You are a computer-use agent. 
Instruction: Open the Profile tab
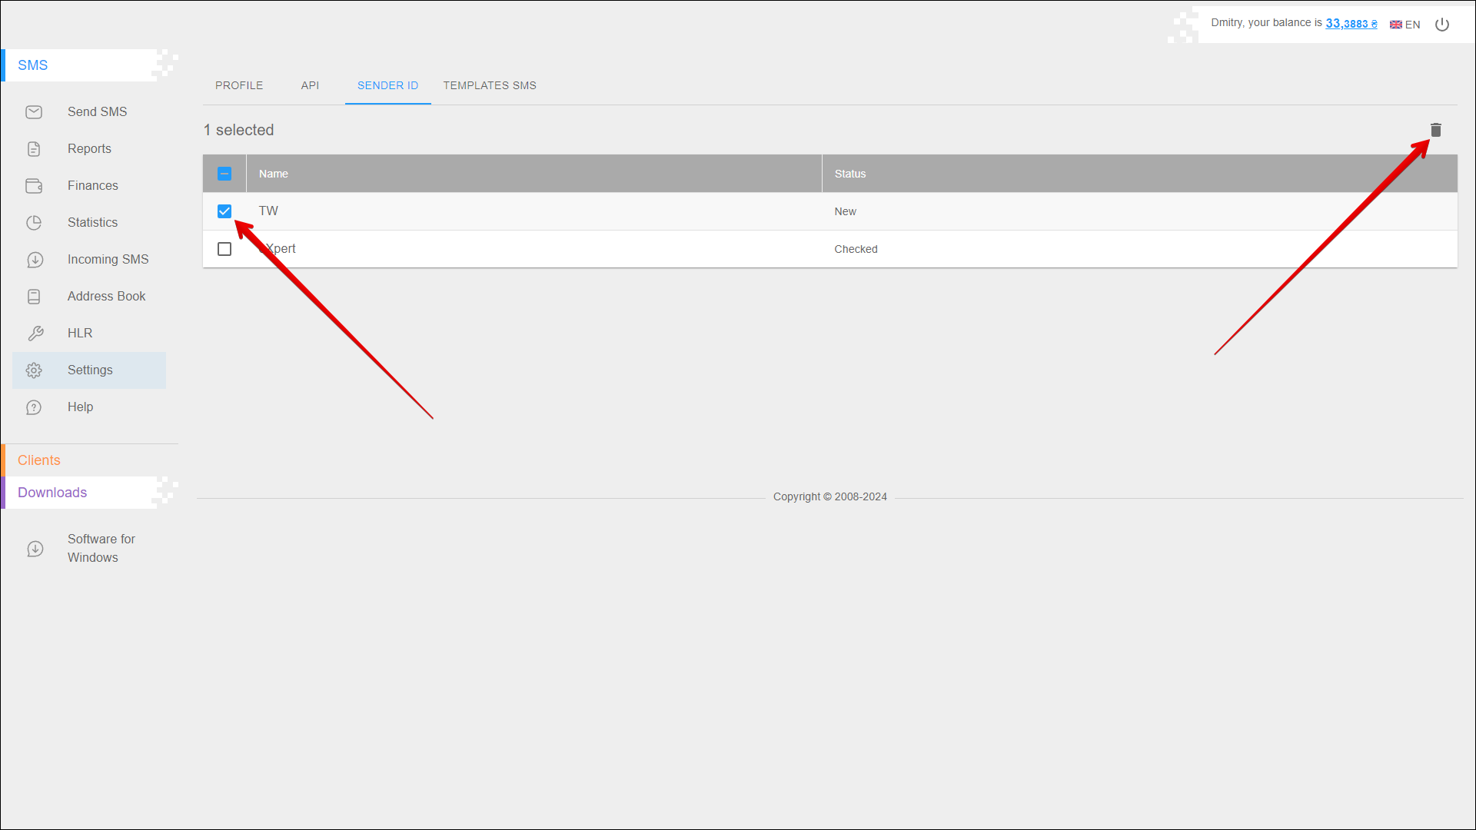[x=239, y=85]
